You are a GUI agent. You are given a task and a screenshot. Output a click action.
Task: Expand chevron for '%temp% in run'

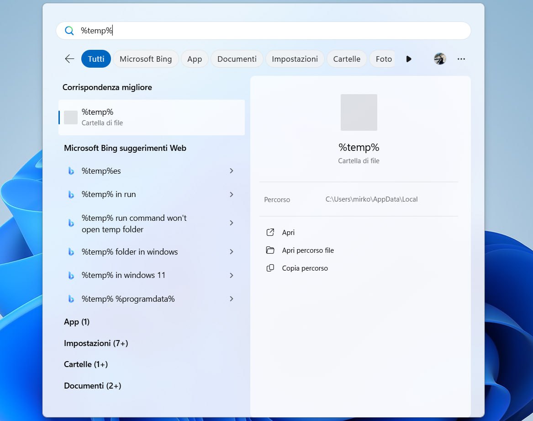(232, 194)
